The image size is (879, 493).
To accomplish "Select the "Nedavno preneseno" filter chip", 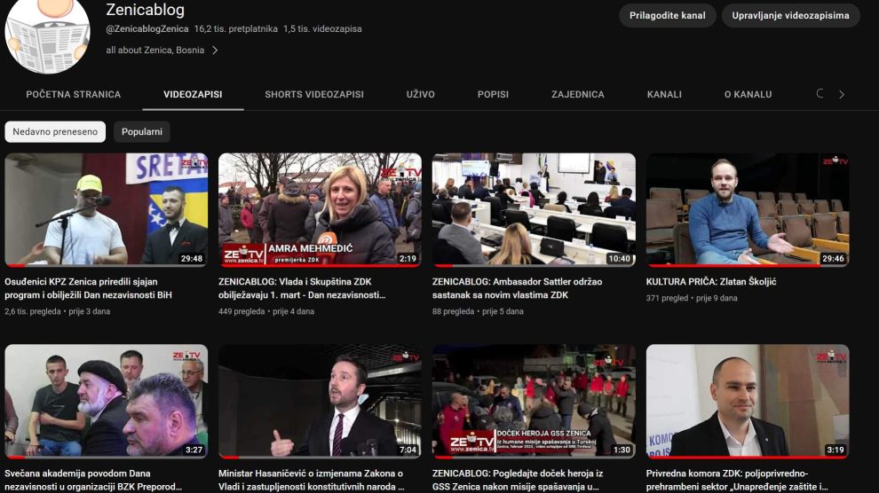I will click(x=55, y=132).
